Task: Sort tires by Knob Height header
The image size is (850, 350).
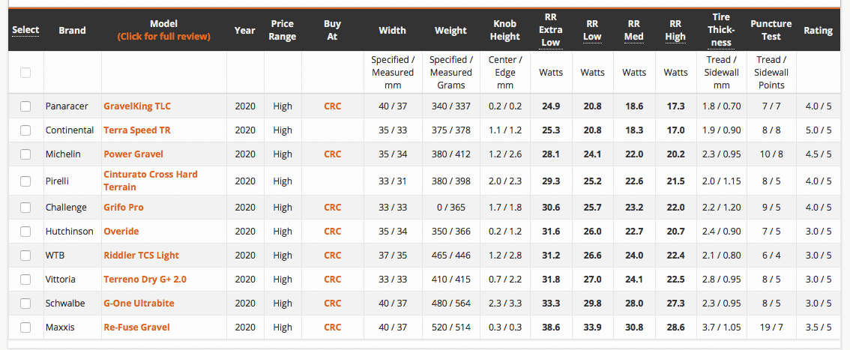Action: tap(504, 30)
